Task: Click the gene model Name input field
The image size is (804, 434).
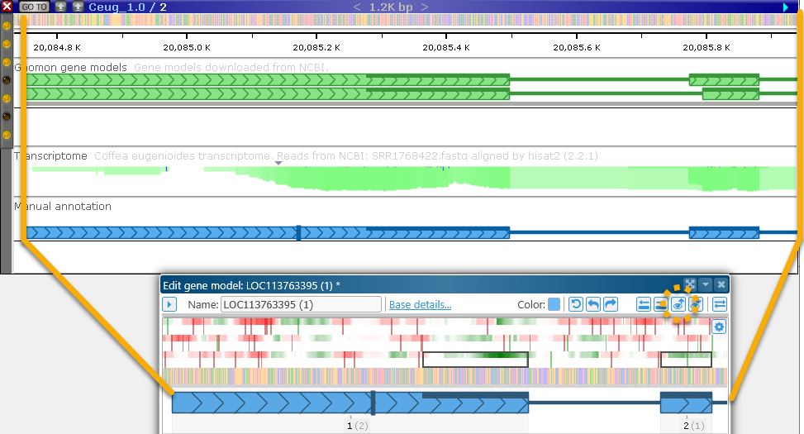Action: 300,304
